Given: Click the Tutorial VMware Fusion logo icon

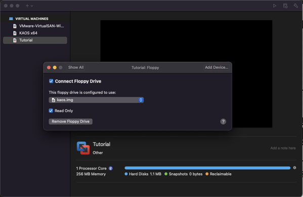Looking at the screenshot, I should click(83, 148).
